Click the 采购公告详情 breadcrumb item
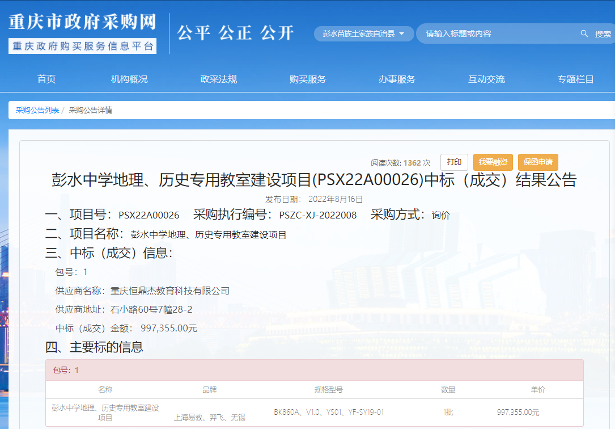Image resolution: width=615 pixels, height=429 pixels. 91,110
